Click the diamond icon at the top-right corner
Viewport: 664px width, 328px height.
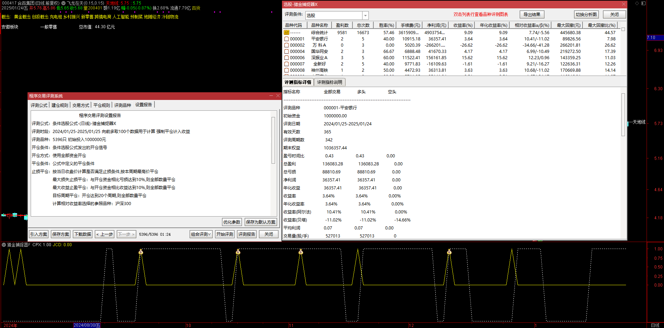637,3
